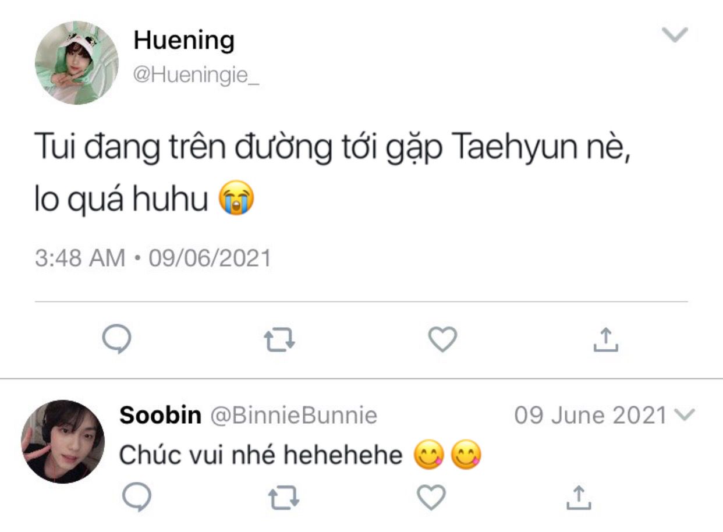Click the 09 June 2021 reply date
723x532 pixels.
tap(590, 416)
